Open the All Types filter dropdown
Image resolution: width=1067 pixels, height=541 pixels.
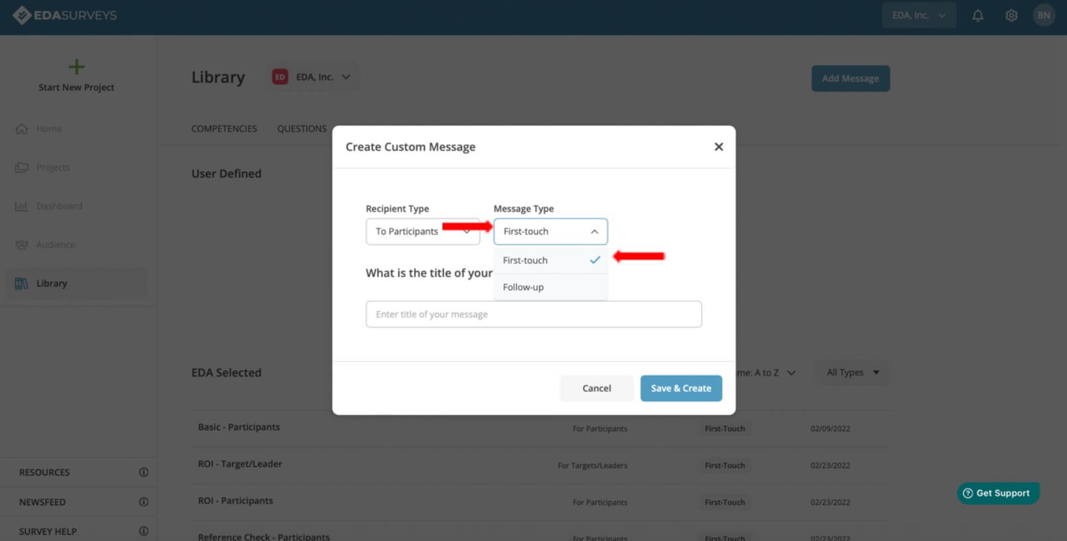[853, 373]
